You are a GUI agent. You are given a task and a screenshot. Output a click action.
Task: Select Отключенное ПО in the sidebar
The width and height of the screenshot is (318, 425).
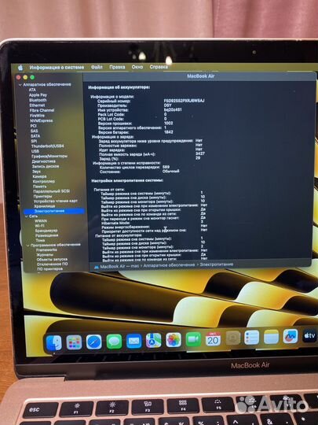click(x=53, y=264)
